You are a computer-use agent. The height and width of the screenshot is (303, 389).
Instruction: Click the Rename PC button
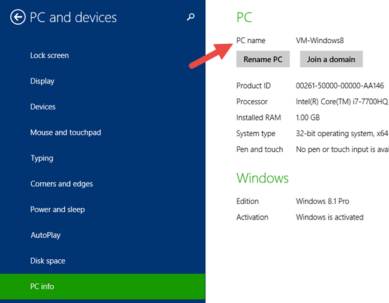click(263, 59)
